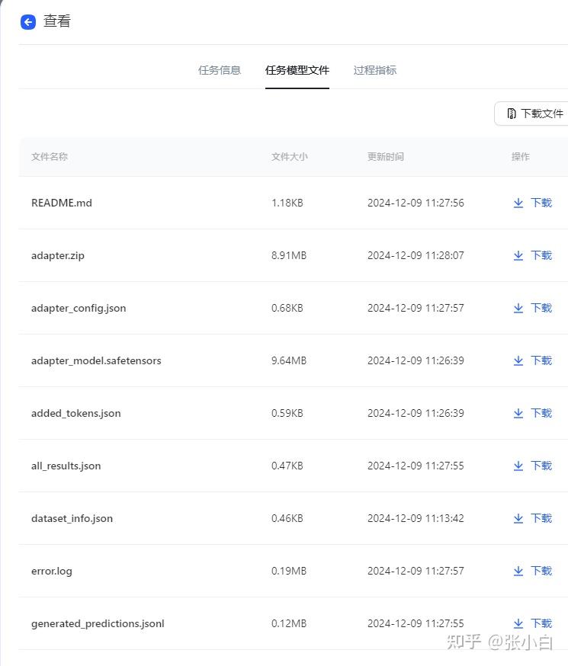This screenshot has height=666, width=568.
Task: Click download arrow icon for dataset_info.json
Action: click(x=518, y=519)
